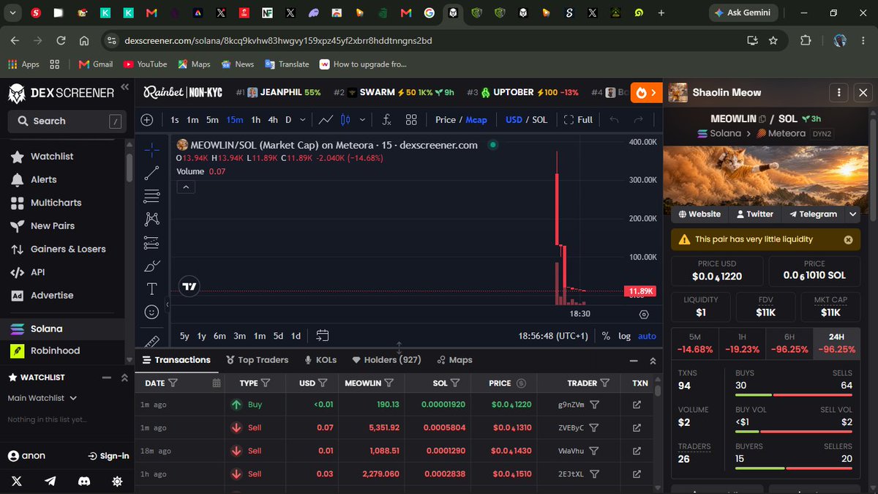Open the X social link in the DEX Screener sidebar

click(17, 481)
